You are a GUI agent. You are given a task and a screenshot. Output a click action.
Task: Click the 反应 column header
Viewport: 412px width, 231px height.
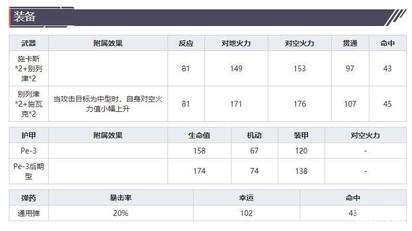(x=186, y=43)
